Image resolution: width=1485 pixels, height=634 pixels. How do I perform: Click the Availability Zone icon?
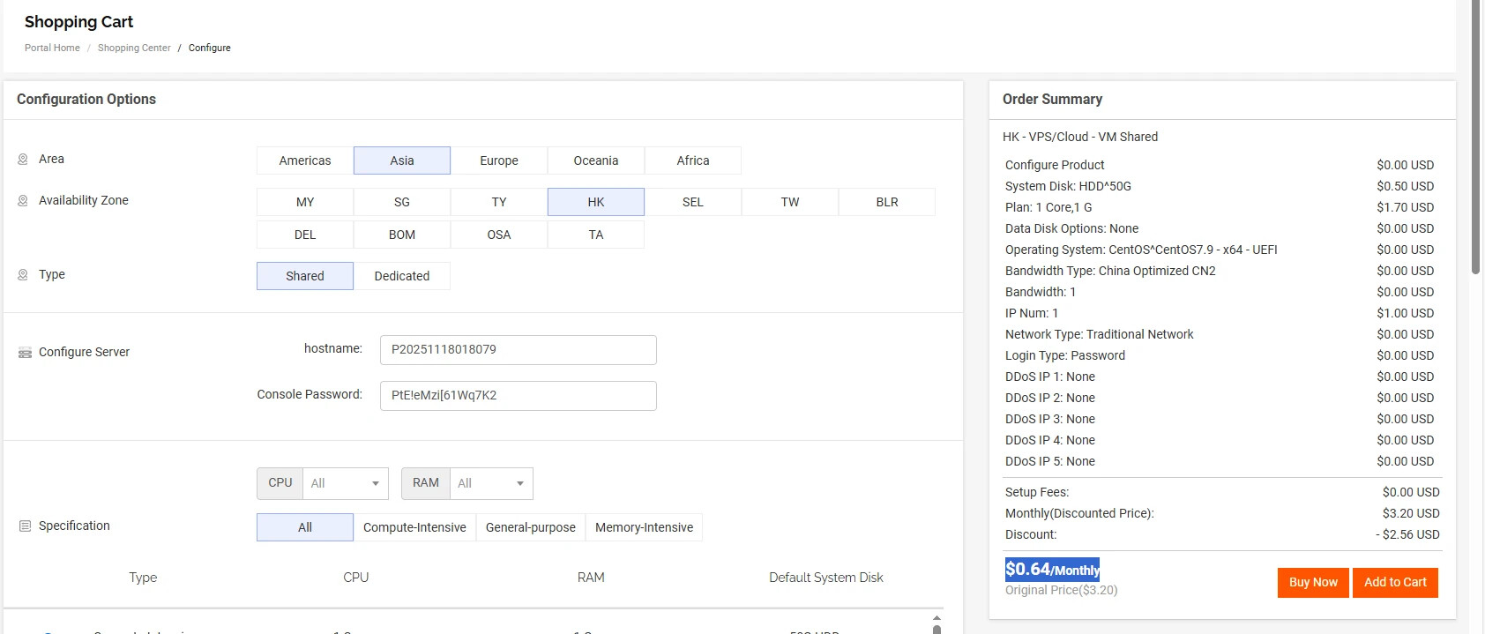(x=23, y=201)
